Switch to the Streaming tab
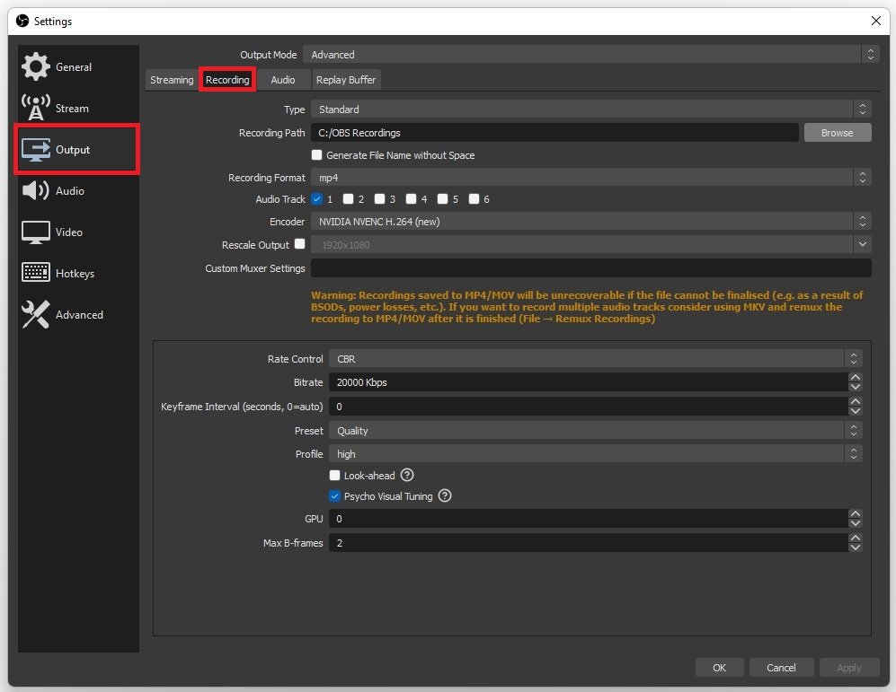Image resolution: width=896 pixels, height=692 pixels. pyautogui.click(x=172, y=80)
